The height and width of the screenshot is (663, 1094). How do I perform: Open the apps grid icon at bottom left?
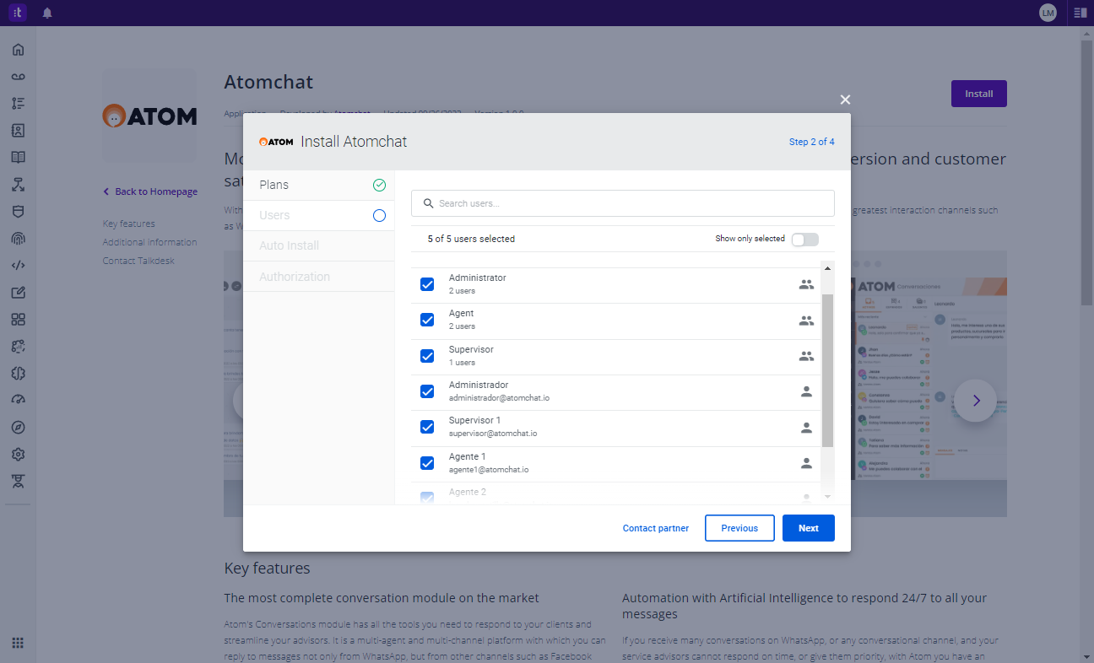pos(18,643)
